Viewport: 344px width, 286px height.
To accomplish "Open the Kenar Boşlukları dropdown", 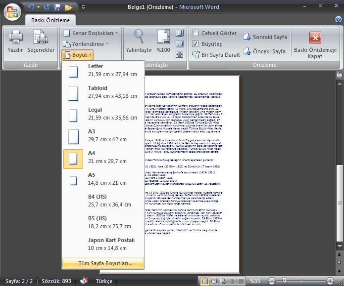I will (x=91, y=33).
